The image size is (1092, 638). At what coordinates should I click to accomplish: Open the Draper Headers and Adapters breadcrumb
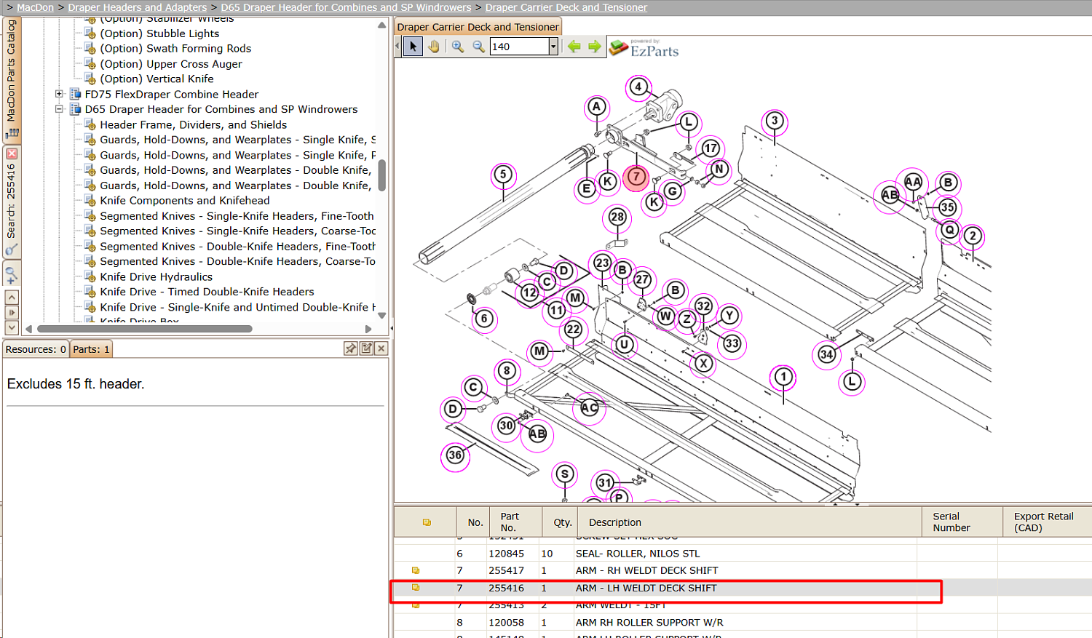tap(138, 7)
